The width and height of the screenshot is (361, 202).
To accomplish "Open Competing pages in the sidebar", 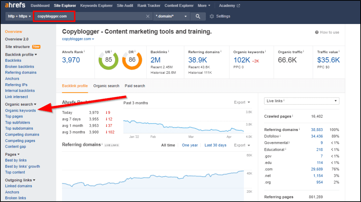I will (20, 141).
